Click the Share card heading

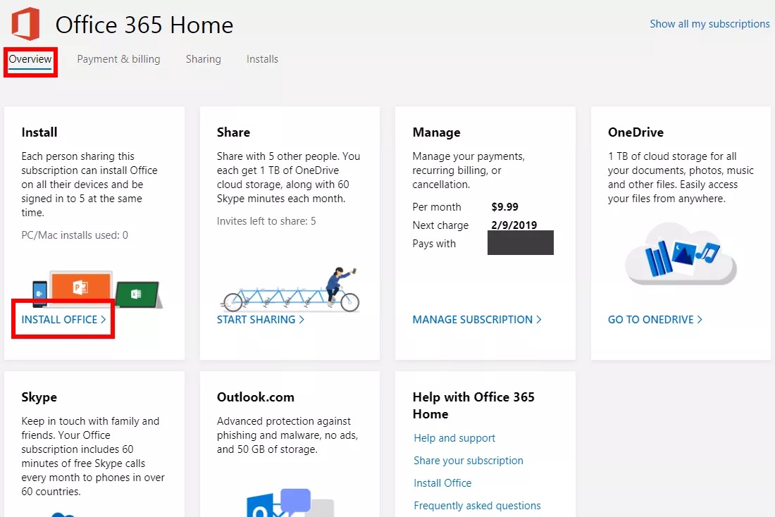pyautogui.click(x=233, y=132)
